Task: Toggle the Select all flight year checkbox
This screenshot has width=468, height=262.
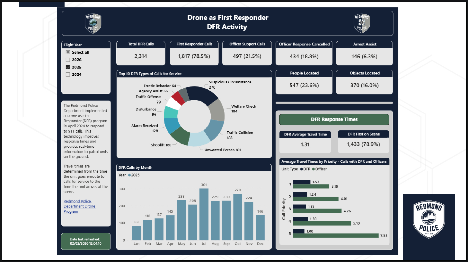Action: pyautogui.click(x=68, y=52)
